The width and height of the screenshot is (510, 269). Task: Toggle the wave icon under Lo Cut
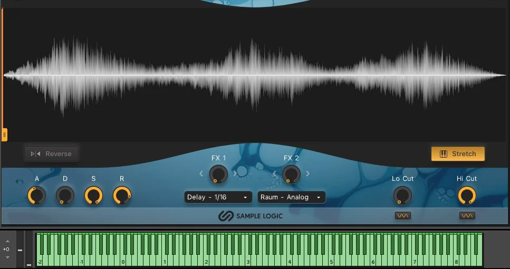click(x=402, y=216)
